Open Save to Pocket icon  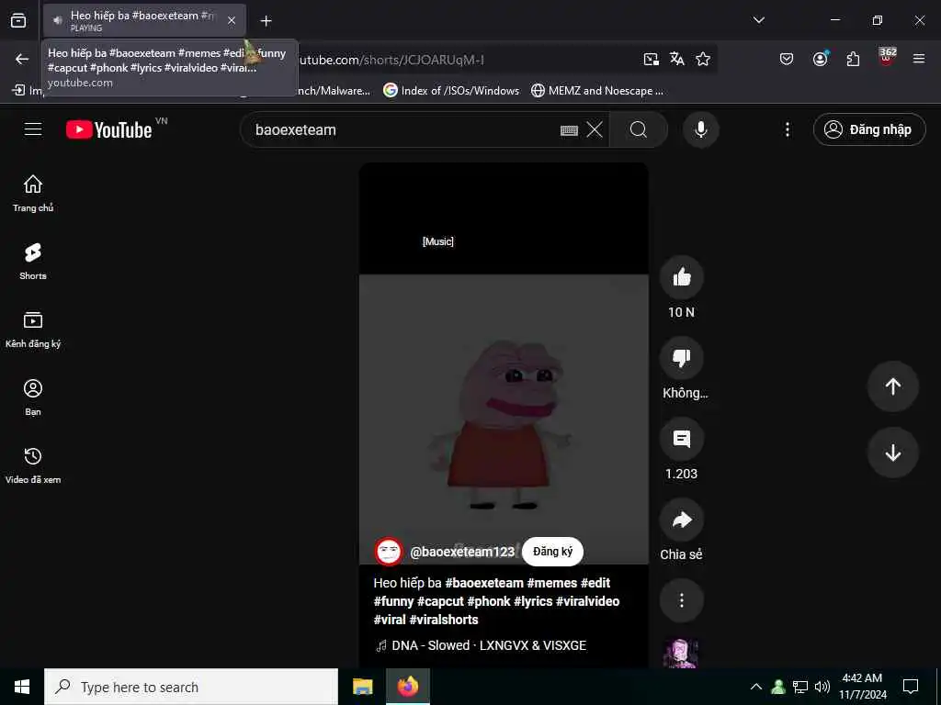(x=787, y=59)
